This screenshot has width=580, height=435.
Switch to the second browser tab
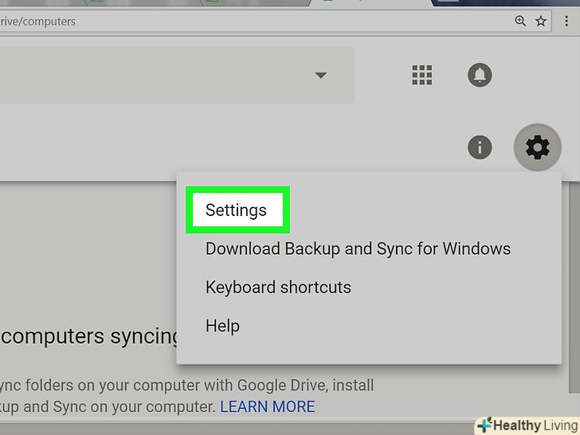tap(239, 2)
